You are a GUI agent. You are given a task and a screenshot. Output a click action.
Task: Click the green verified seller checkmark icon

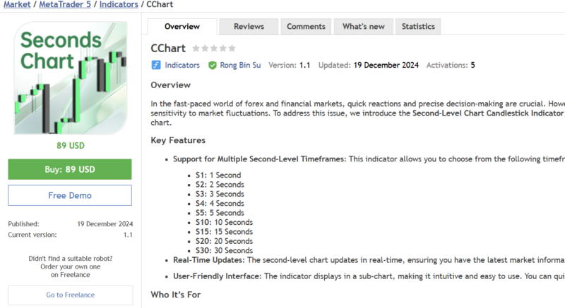tap(213, 65)
